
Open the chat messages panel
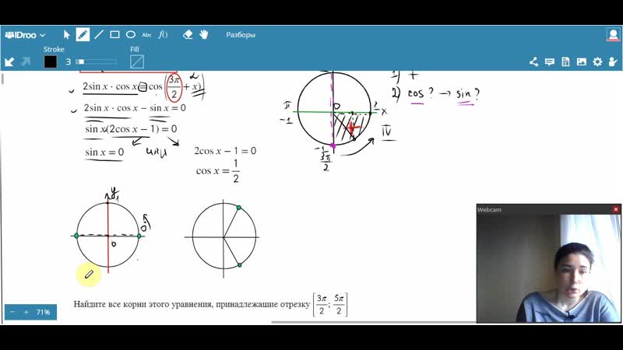pyautogui.click(x=550, y=61)
